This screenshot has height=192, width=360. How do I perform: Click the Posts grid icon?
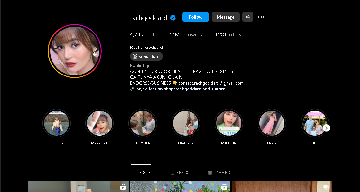[x=133, y=173]
